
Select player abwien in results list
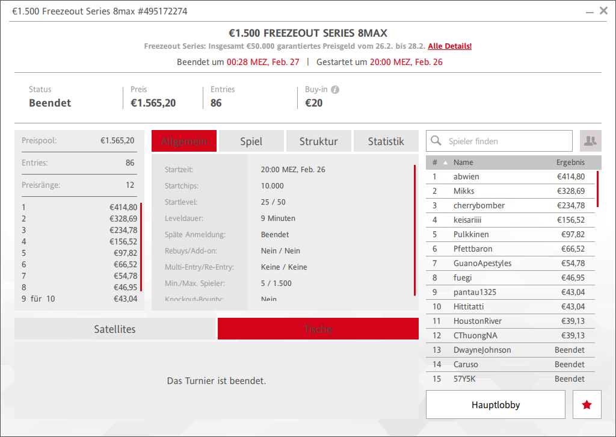[x=510, y=176]
